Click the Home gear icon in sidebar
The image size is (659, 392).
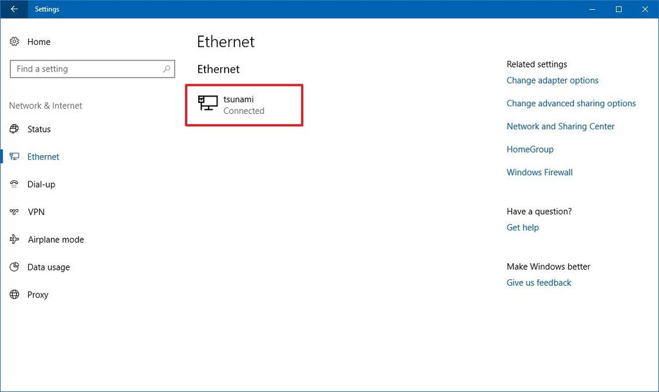click(14, 41)
